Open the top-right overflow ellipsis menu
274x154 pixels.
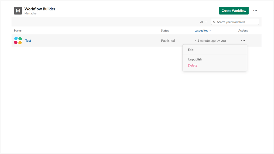click(255, 10)
